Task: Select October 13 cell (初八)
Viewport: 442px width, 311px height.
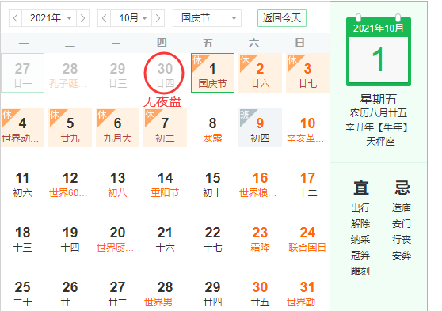Action: coord(117,182)
